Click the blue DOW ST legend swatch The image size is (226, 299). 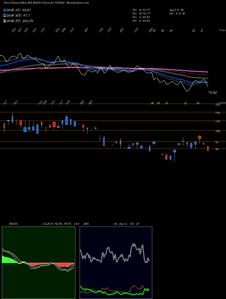click(x=5, y=10)
